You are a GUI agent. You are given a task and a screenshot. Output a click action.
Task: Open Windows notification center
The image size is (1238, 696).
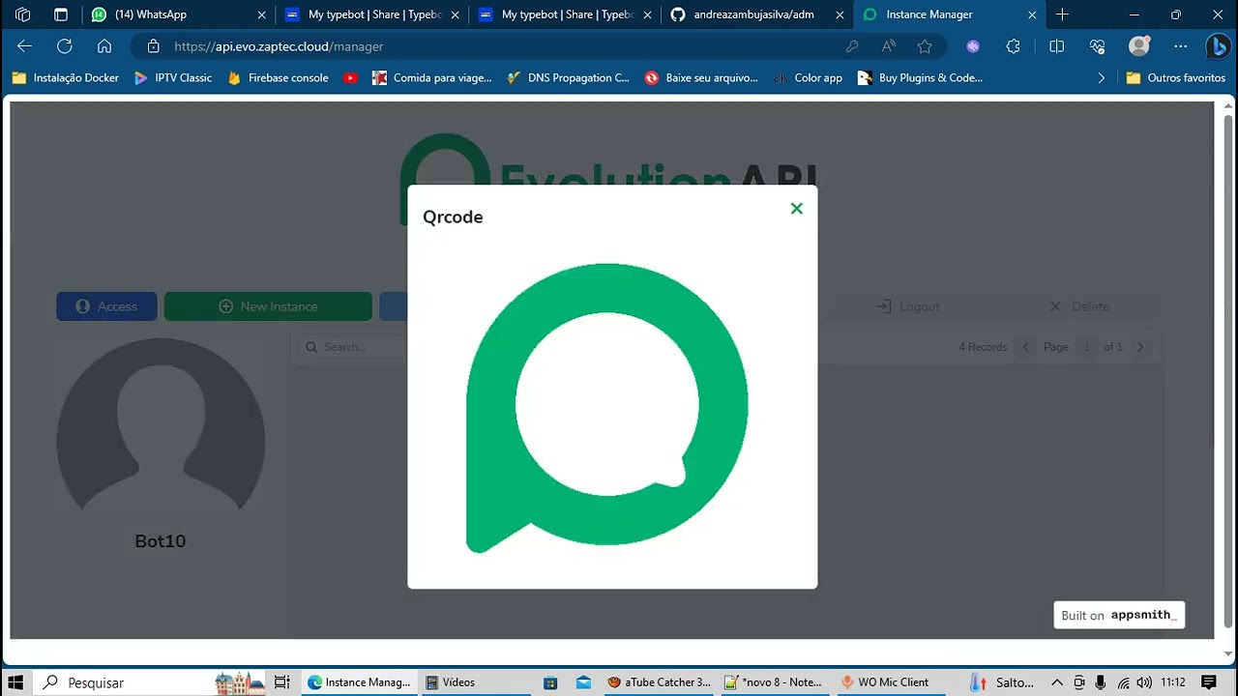(x=1209, y=682)
